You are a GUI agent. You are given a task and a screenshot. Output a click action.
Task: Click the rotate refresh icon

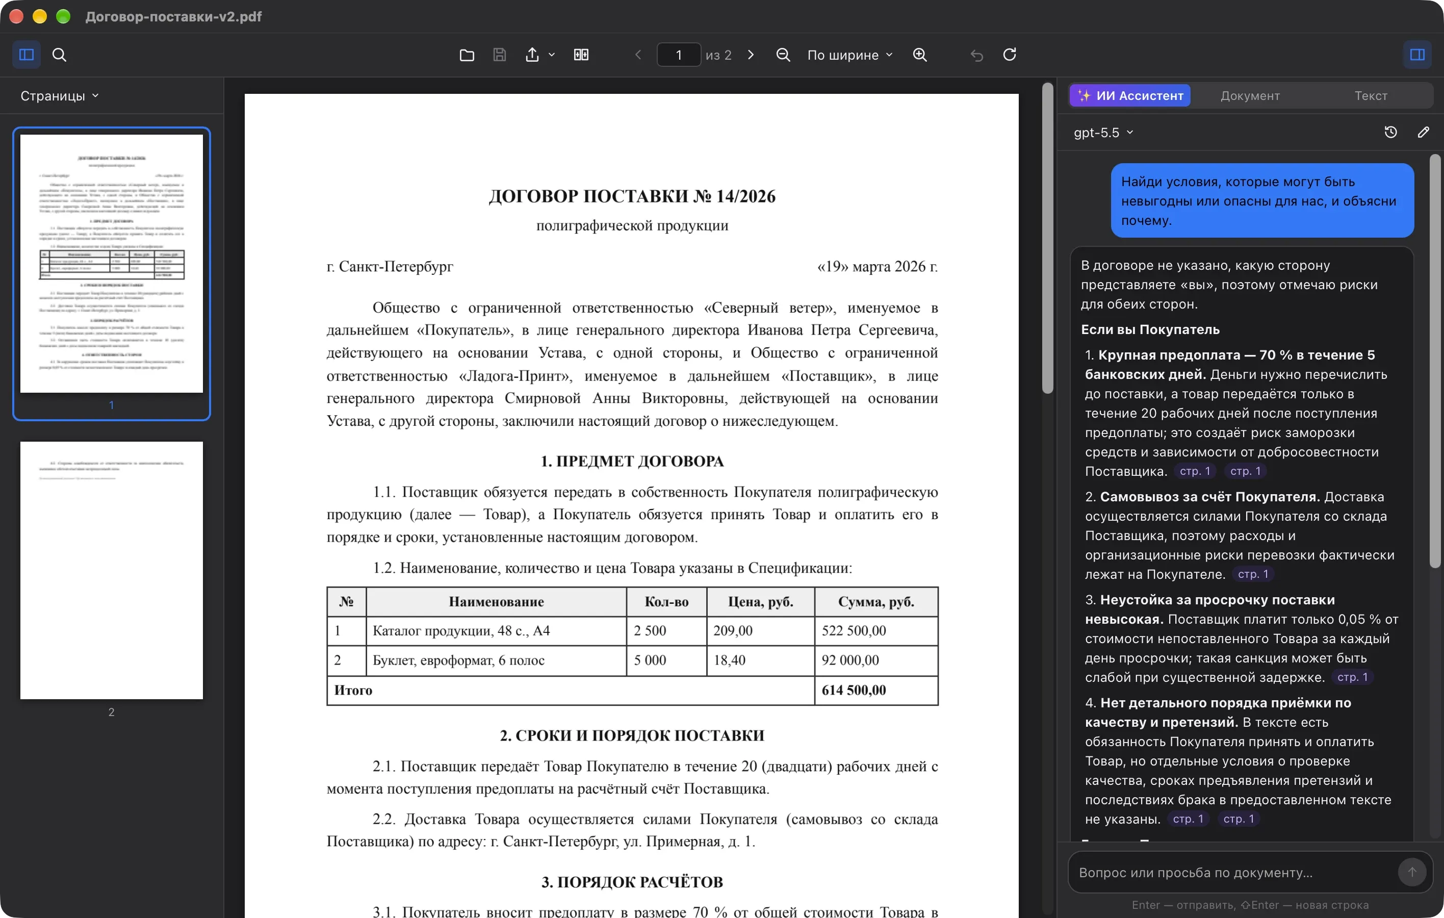click(x=1009, y=55)
